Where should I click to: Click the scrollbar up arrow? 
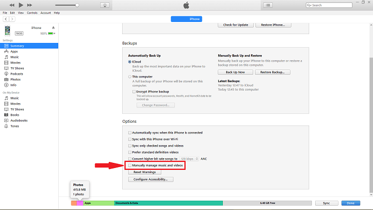371,25
